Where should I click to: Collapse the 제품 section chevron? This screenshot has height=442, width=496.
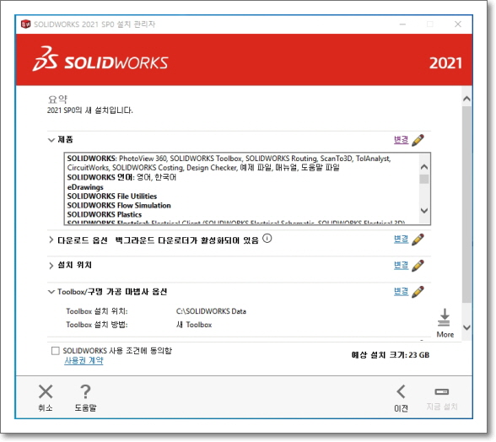(x=51, y=140)
